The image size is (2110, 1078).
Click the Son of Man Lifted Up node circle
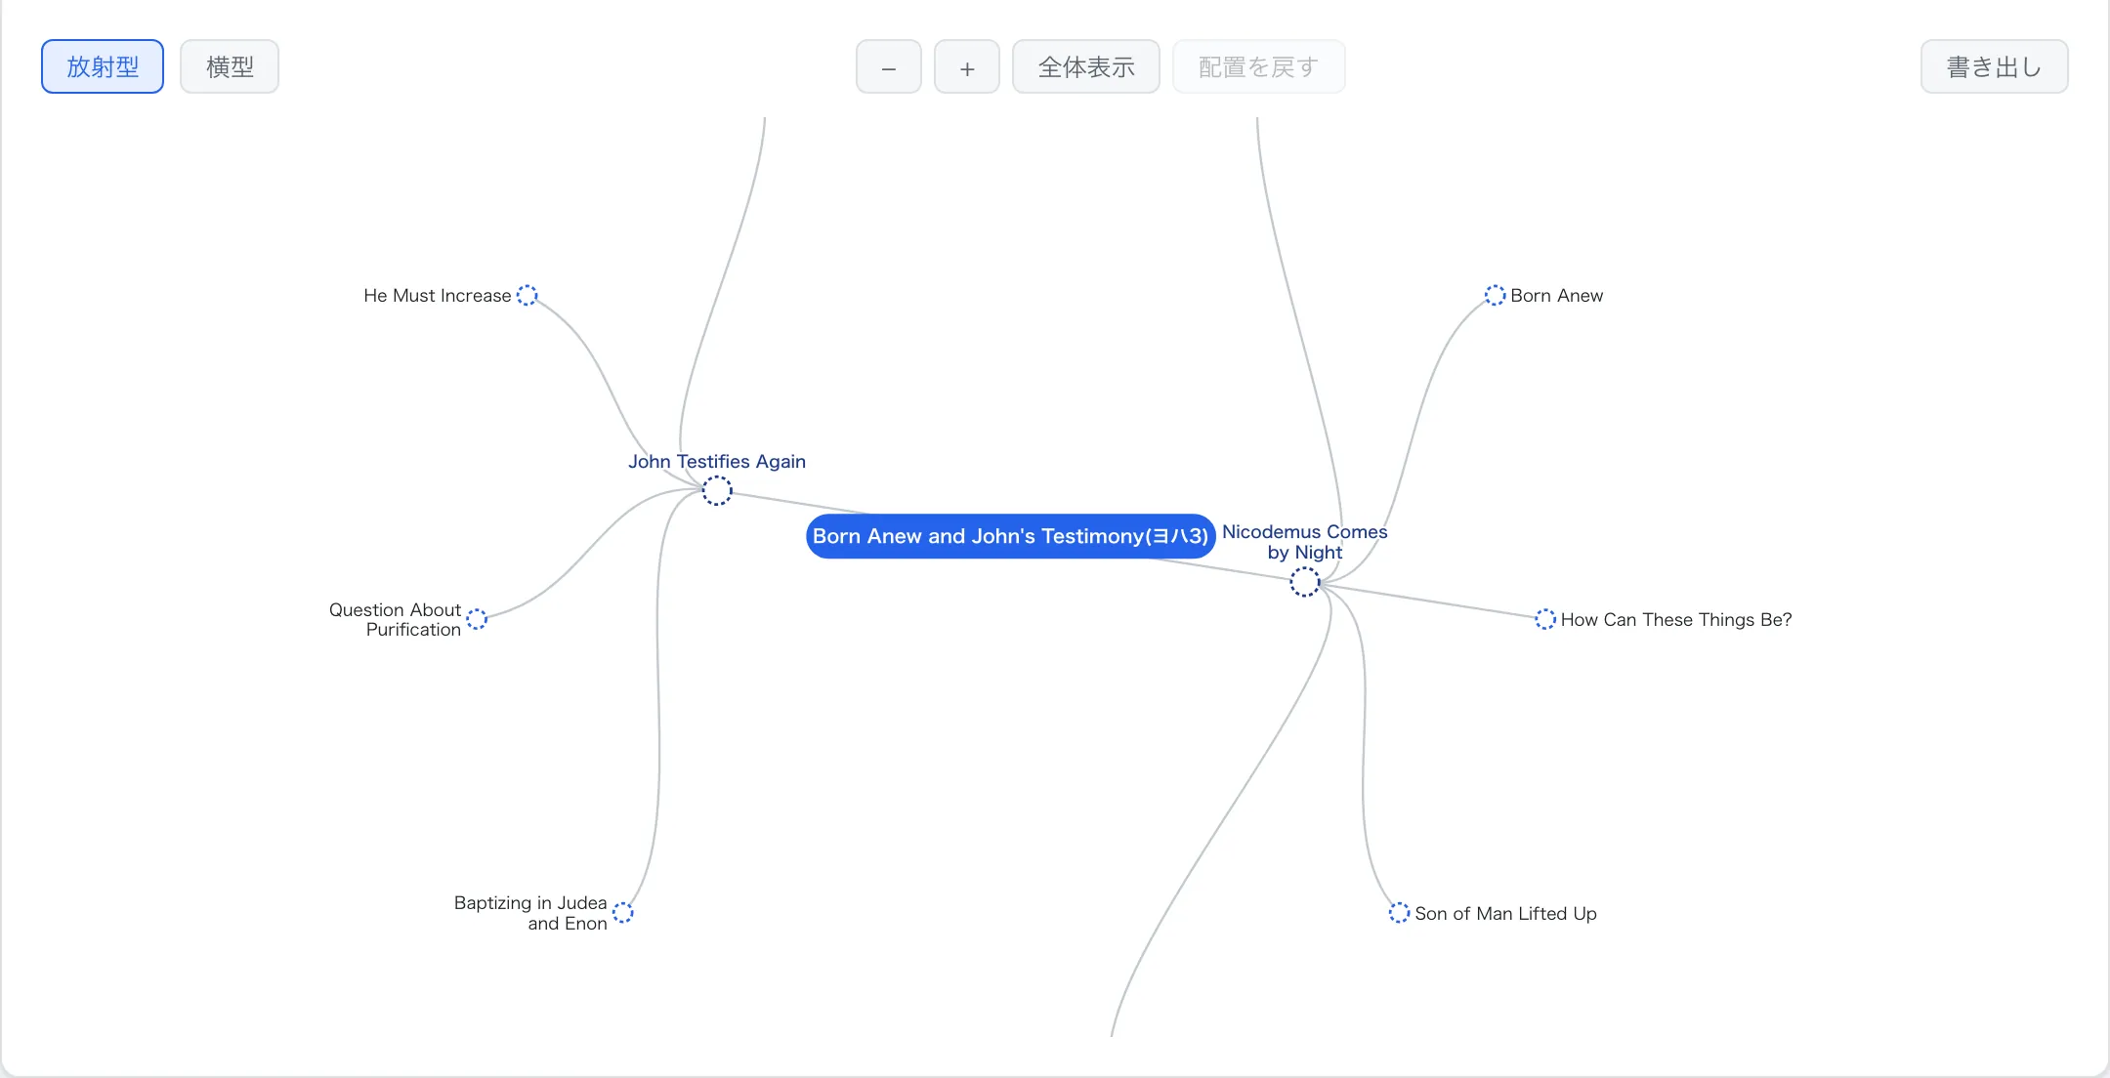(1399, 913)
